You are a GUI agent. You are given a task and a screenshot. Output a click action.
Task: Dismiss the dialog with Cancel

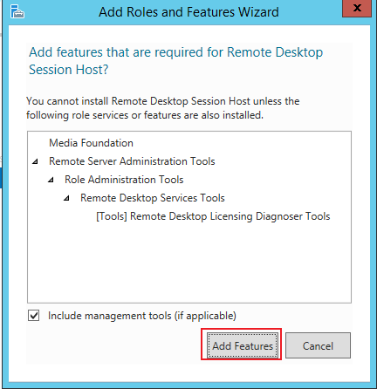318,345
